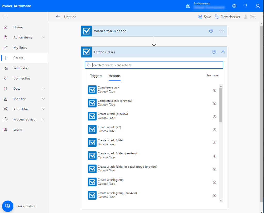264x213 pixels.
Task: Open the When a task is added ellipsis menu
Action: tap(221, 31)
